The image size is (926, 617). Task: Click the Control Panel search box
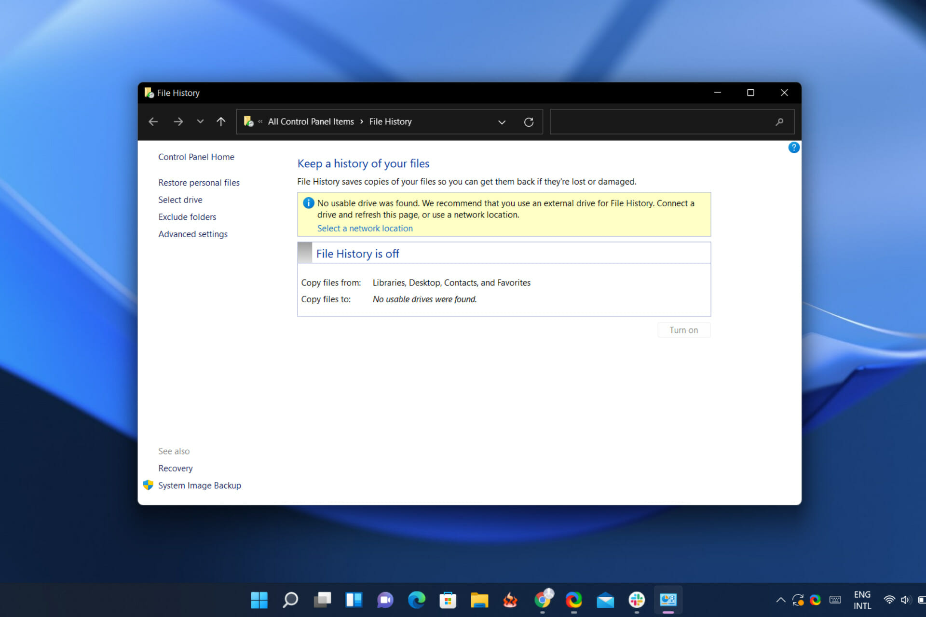coord(672,122)
